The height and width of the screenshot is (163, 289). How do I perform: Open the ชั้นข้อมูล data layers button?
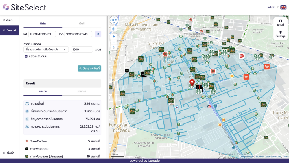click(280, 34)
